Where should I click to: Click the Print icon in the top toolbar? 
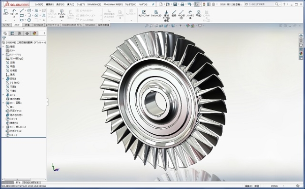[182, 4]
